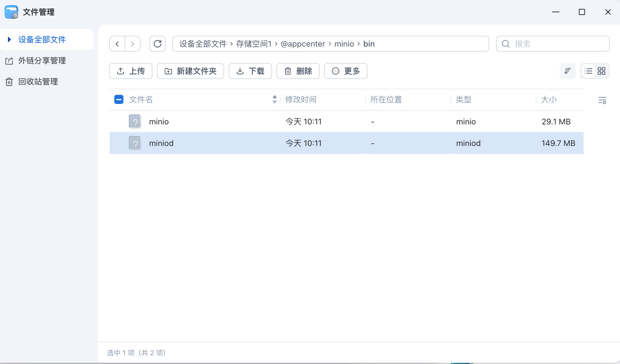
Task: Click the 新建文件夹 button
Action: 190,71
